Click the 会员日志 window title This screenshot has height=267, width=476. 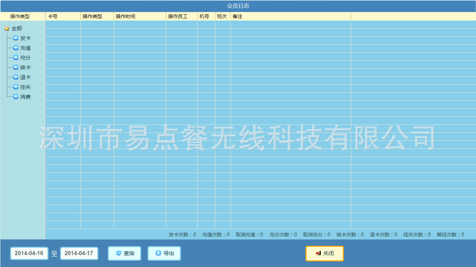click(238, 6)
